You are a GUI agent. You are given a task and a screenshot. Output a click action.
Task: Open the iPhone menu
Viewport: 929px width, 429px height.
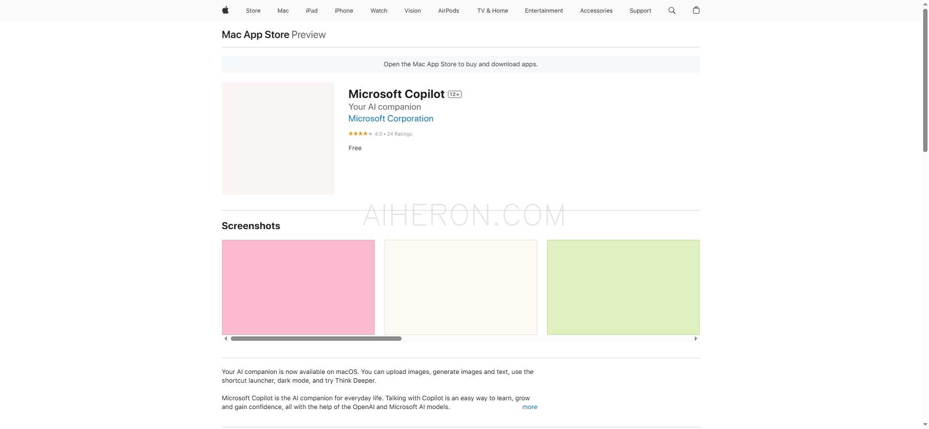[x=344, y=11]
